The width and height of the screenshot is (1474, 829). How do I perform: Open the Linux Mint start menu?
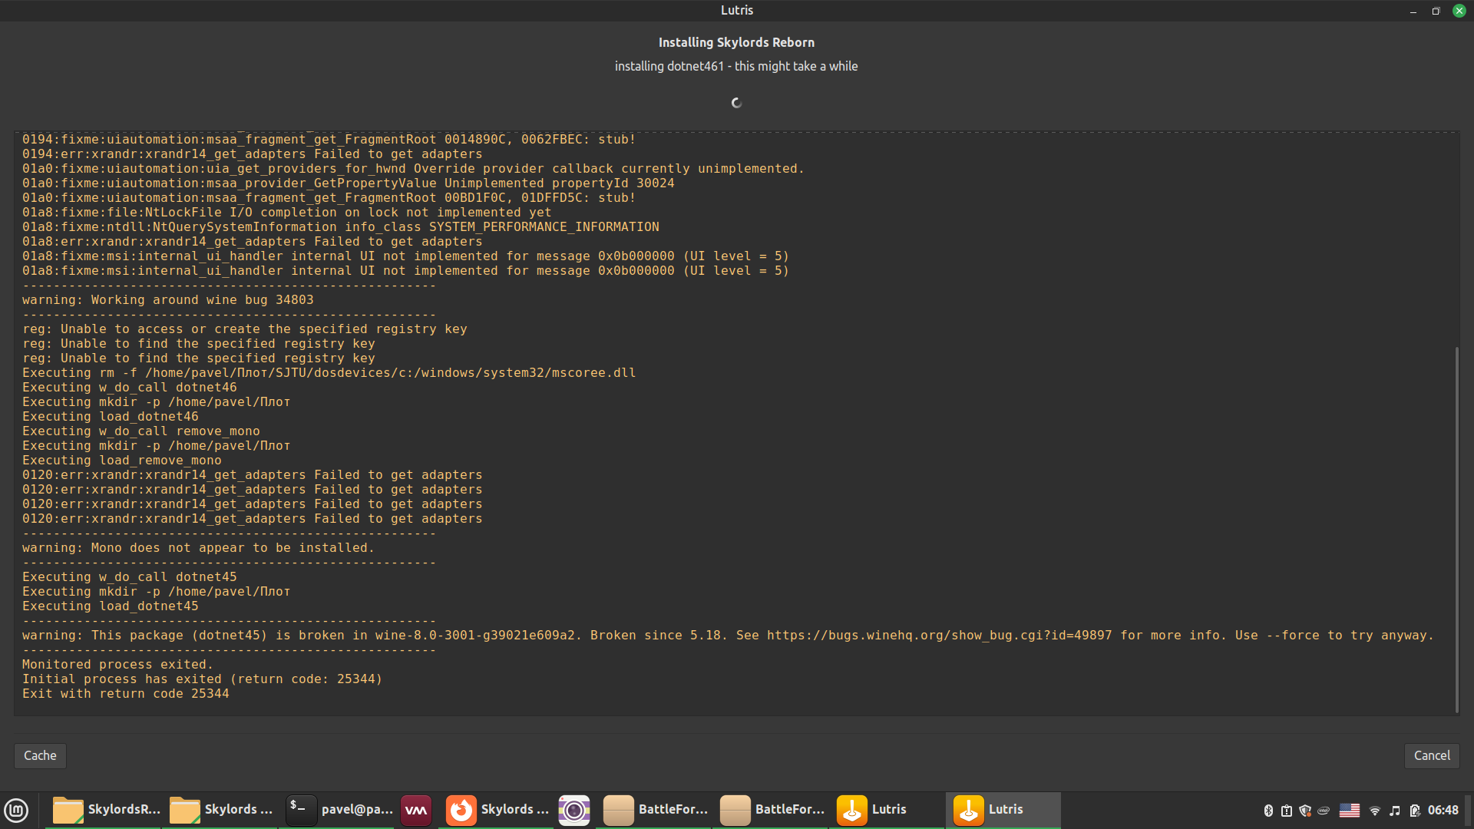point(16,810)
